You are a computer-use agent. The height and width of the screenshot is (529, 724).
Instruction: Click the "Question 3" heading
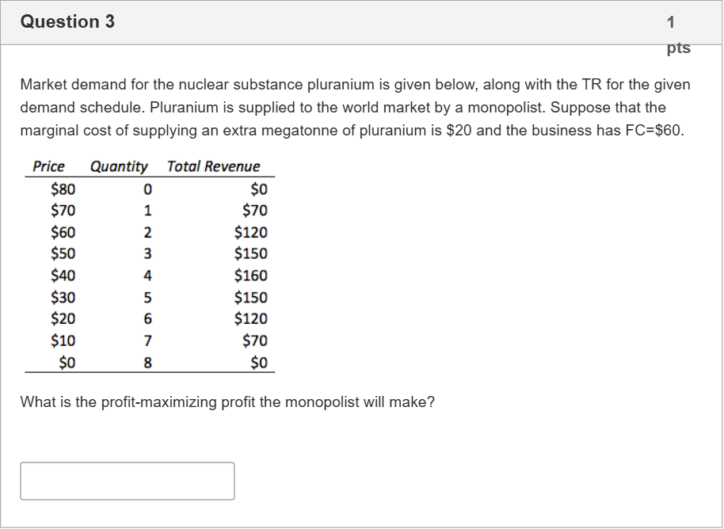click(67, 22)
